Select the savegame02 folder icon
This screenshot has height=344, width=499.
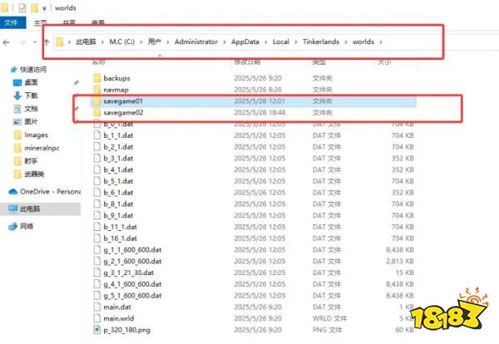tap(97, 112)
